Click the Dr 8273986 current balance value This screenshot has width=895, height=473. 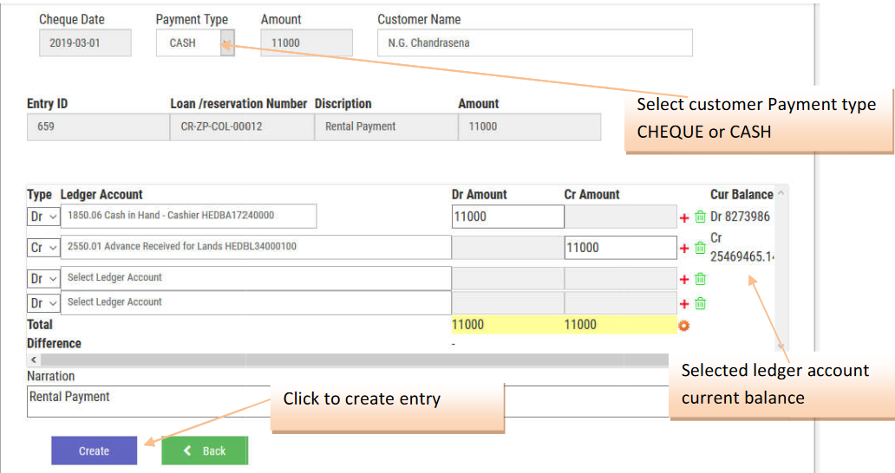point(740,217)
